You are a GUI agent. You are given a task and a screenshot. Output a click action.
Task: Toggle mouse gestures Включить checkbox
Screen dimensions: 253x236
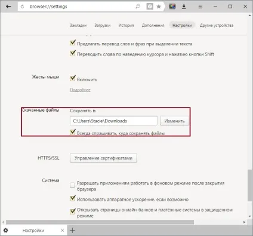coord(73,78)
